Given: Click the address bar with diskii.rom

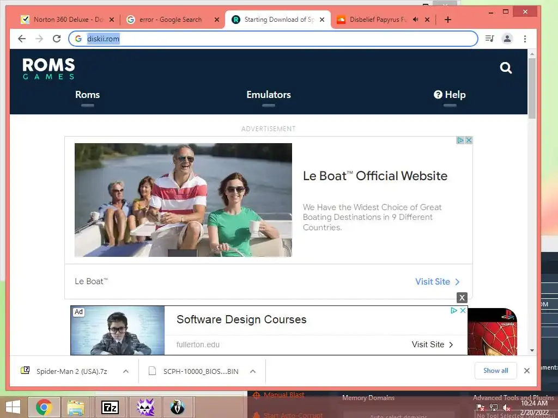Looking at the screenshot, I should (x=273, y=39).
